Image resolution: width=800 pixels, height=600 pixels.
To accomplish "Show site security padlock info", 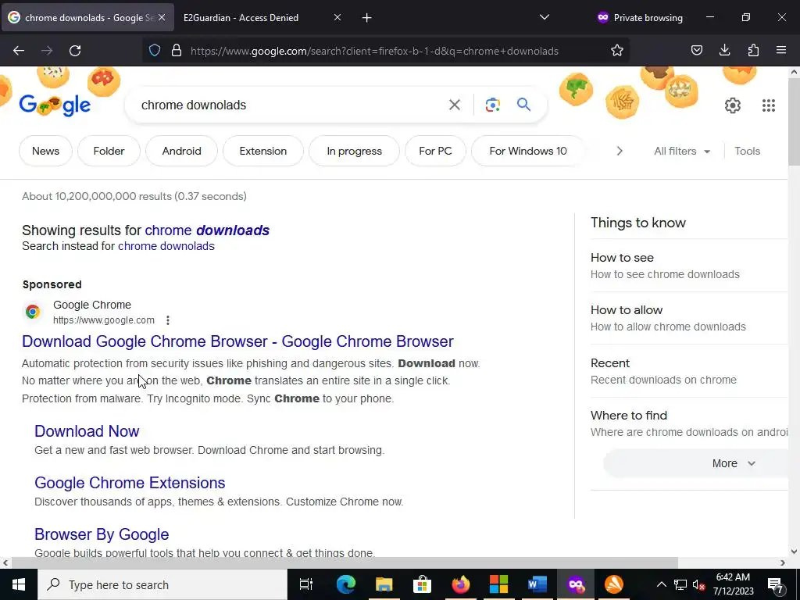I will tap(177, 51).
